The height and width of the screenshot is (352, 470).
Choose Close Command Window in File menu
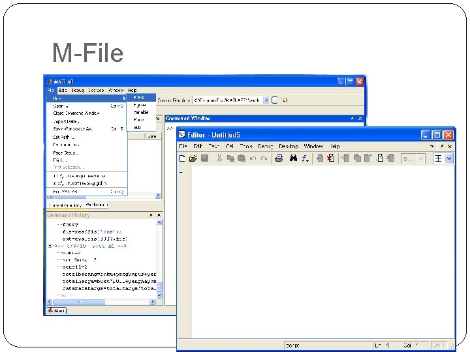tap(87, 113)
